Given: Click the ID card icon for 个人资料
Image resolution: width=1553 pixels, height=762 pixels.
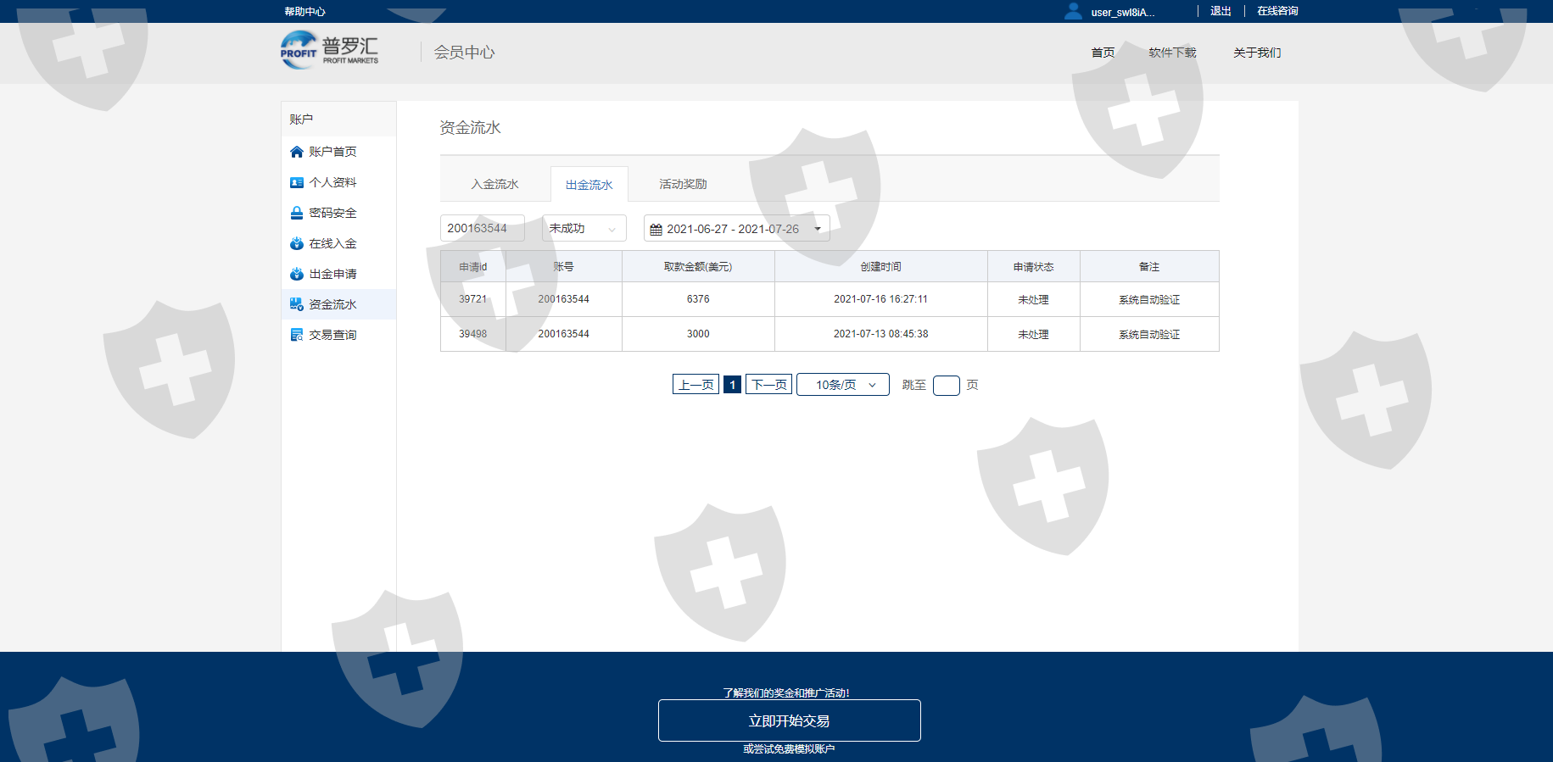Looking at the screenshot, I should 296,182.
